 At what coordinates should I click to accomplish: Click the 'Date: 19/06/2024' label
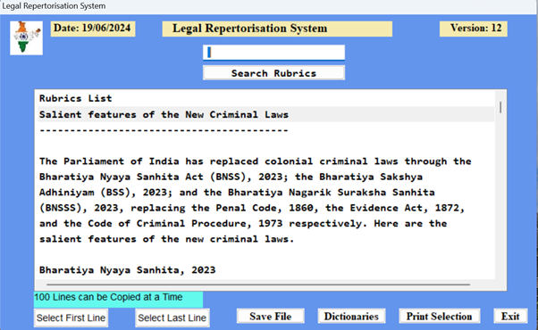tap(93, 29)
